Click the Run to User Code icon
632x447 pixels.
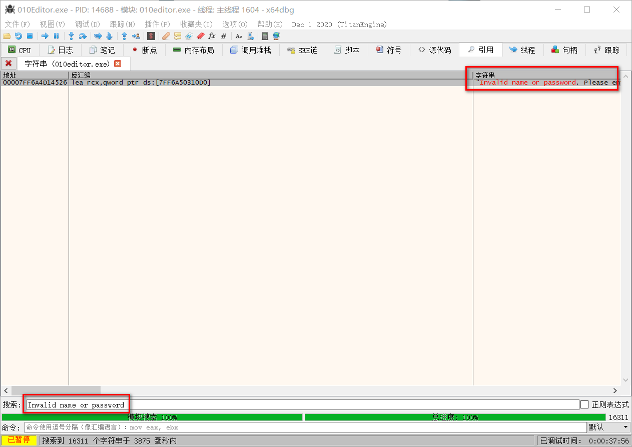coord(136,36)
